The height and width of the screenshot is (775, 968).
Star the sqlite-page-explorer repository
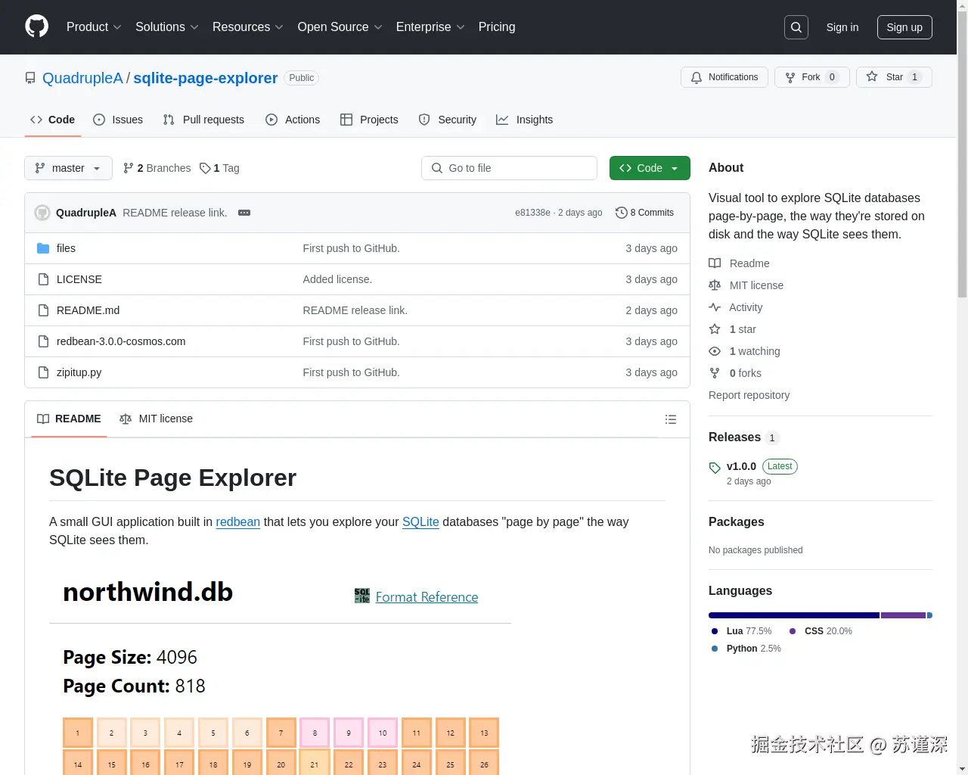(892, 76)
